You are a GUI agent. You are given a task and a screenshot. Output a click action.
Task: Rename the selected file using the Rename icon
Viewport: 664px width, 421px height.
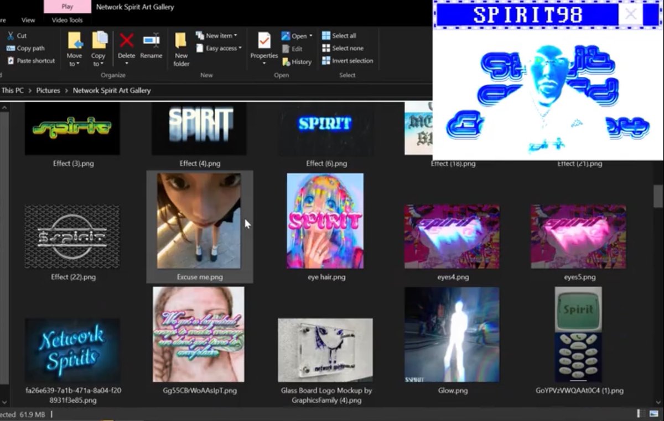(151, 40)
